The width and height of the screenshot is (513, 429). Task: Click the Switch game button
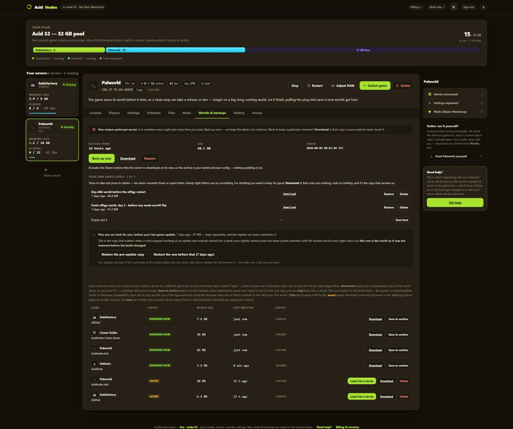click(x=375, y=85)
